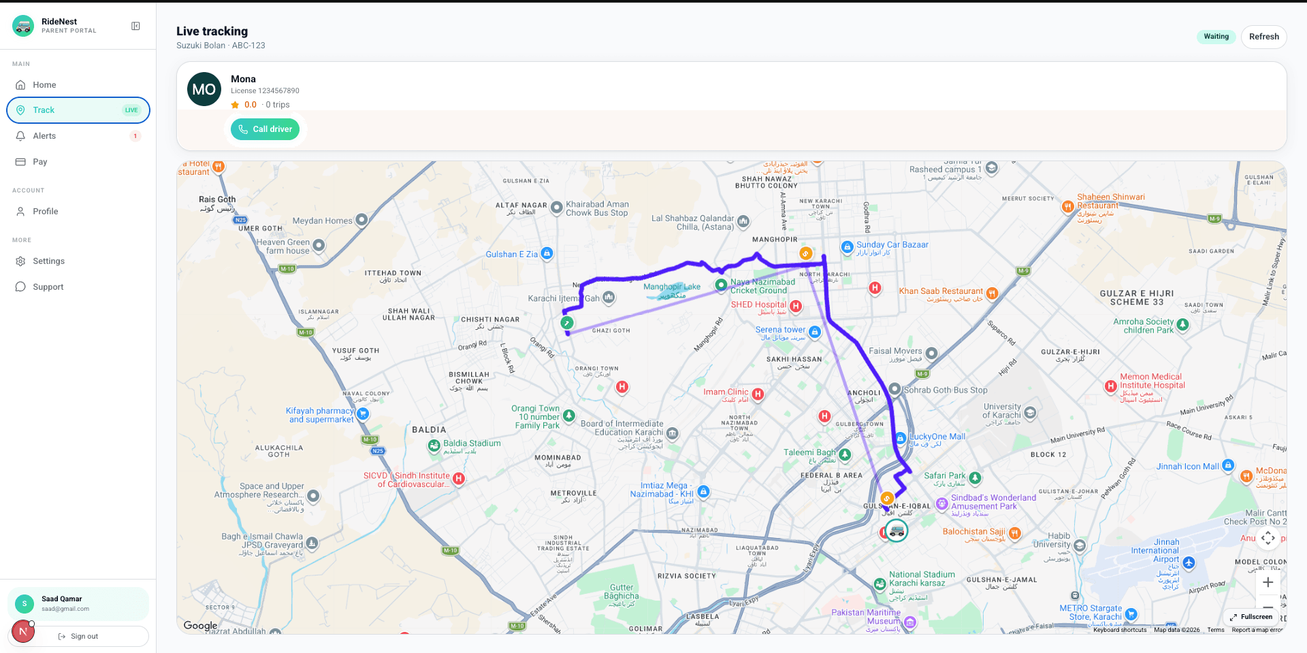Screen dimensions: 1307x653
Task: Click the Khan Saab Restaurant pin
Action: click(992, 293)
